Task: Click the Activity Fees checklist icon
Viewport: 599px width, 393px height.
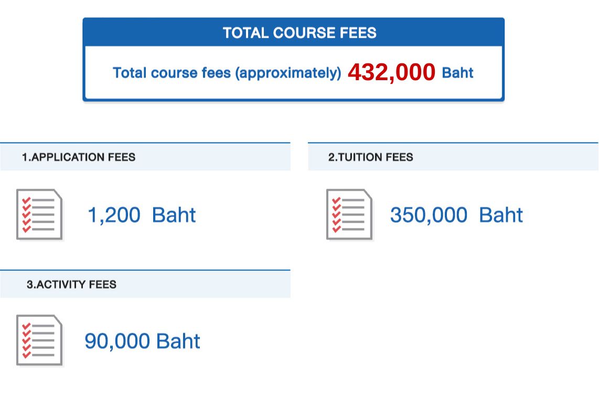Action: [x=40, y=340]
